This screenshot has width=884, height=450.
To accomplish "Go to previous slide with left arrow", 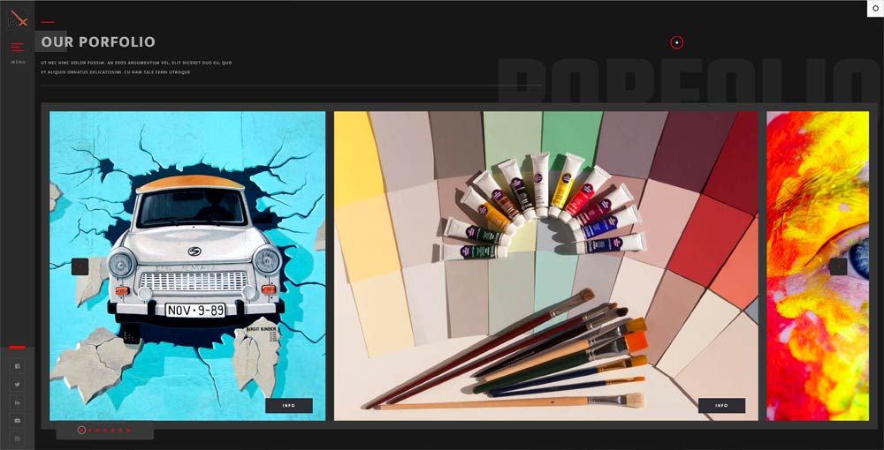I will [80, 266].
